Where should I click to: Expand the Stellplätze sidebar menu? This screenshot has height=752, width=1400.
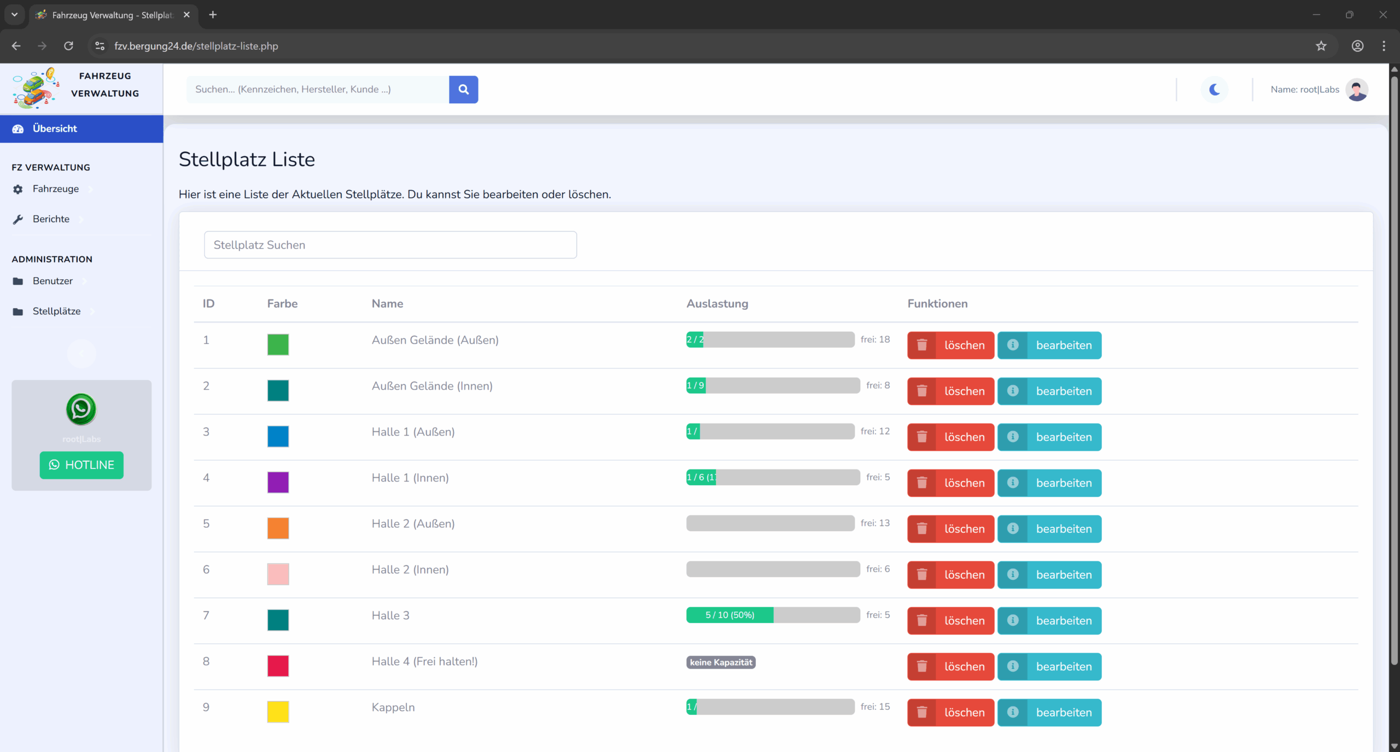[x=56, y=312]
